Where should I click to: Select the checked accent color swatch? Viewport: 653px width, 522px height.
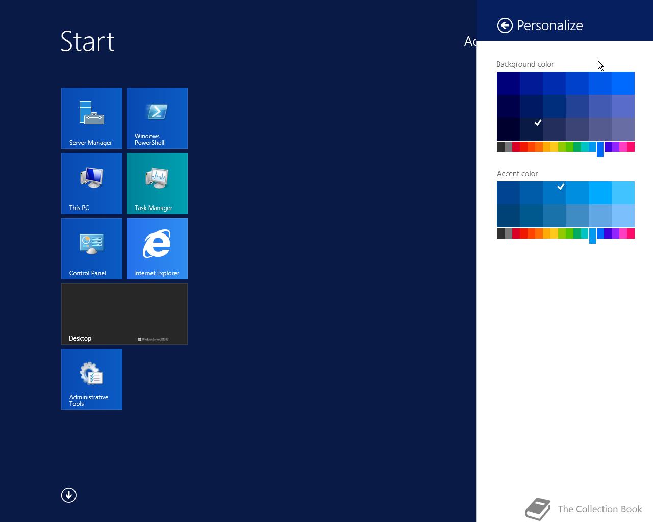pyautogui.click(x=554, y=193)
